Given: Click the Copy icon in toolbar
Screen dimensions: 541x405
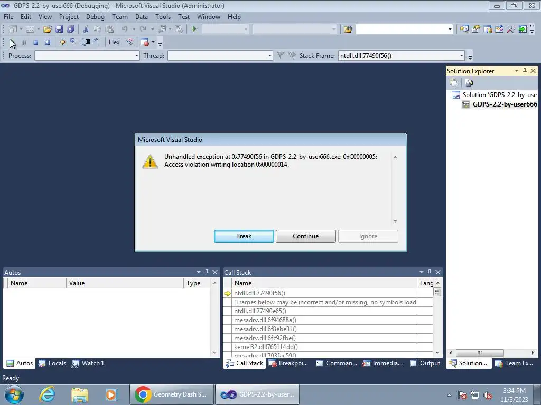Looking at the screenshot, I should [x=98, y=30].
